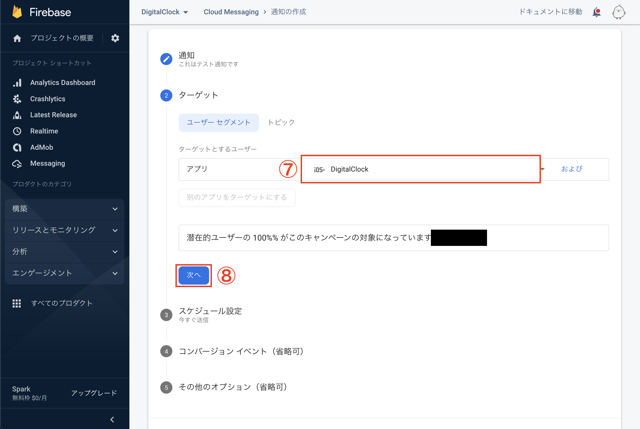
Task: Expand the リリースとモニタリング section
Action: [64, 230]
